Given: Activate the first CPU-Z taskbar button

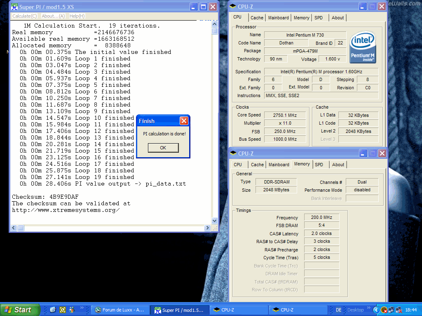Looking at the screenshot, I should (239, 310).
